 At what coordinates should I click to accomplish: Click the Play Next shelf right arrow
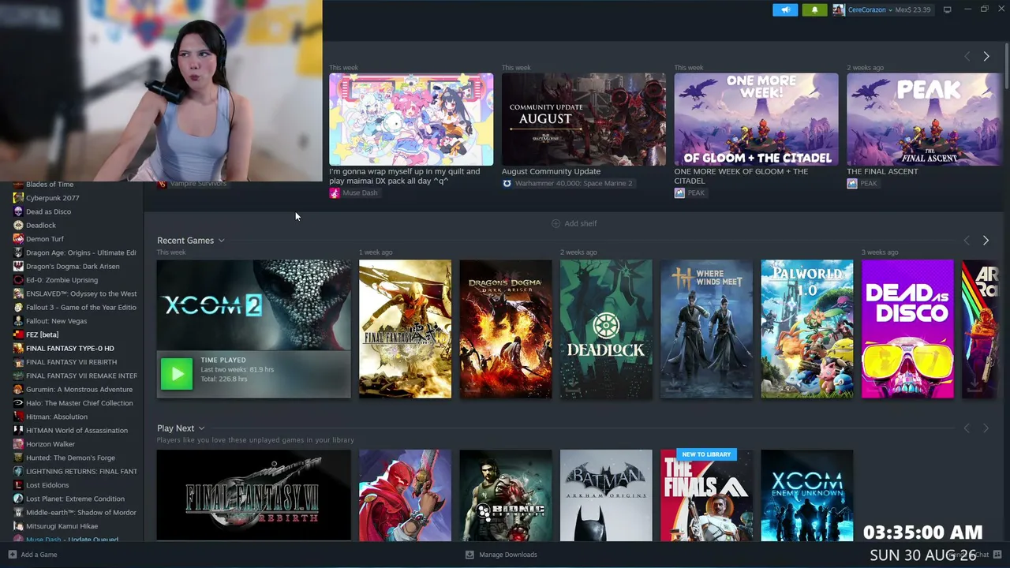986,428
